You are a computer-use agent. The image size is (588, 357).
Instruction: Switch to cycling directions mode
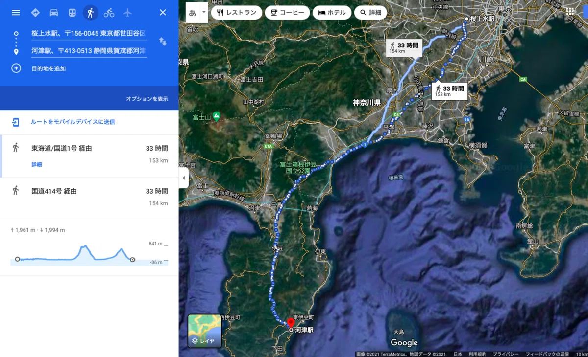tap(109, 13)
